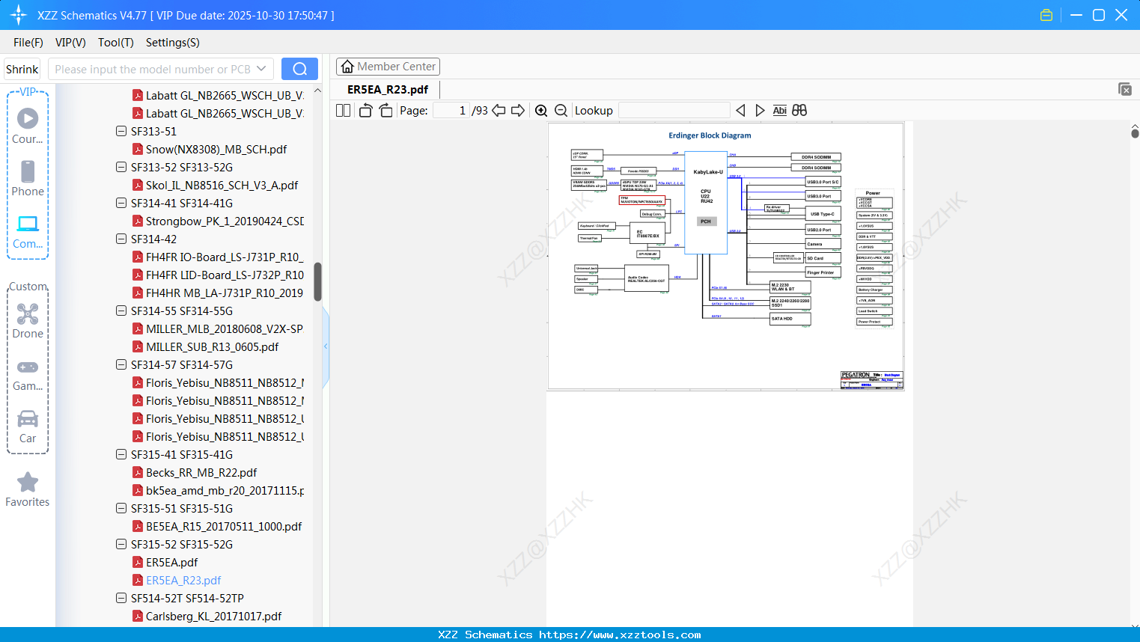Click the file tree vertical scrollbar thumb

tap(317, 281)
